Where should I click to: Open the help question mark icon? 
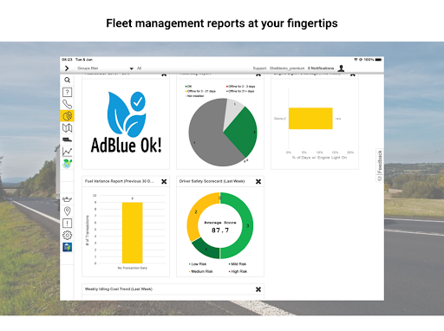point(67,92)
